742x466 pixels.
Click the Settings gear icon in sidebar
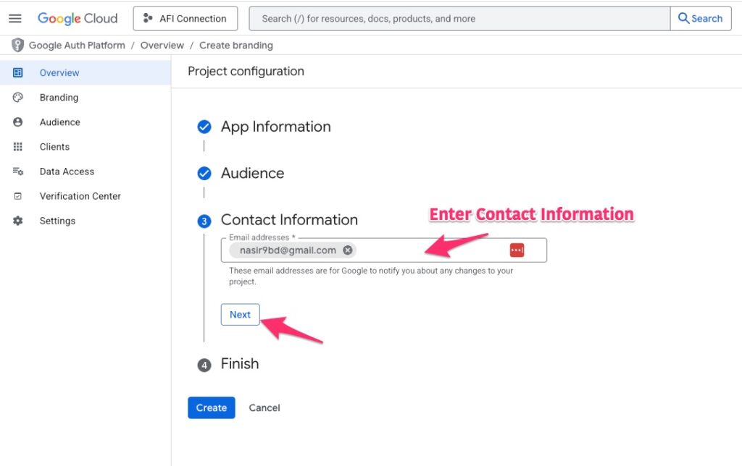[18, 221]
